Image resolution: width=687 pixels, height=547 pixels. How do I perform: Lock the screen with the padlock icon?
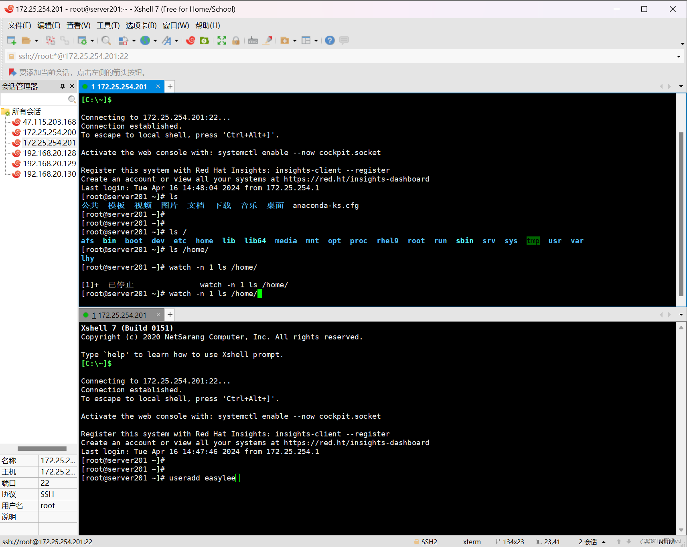(236, 40)
